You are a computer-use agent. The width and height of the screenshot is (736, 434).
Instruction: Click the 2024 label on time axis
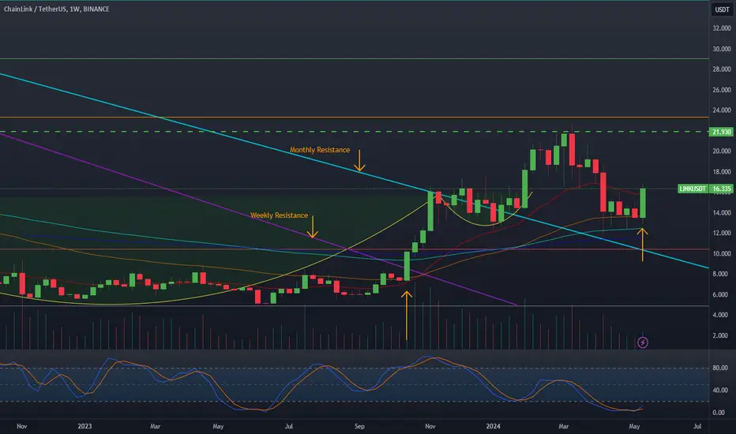(493, 426)
